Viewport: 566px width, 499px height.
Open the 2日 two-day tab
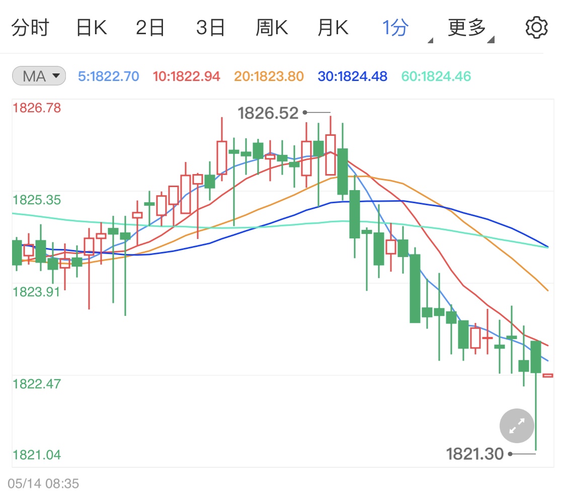[150, 28]
